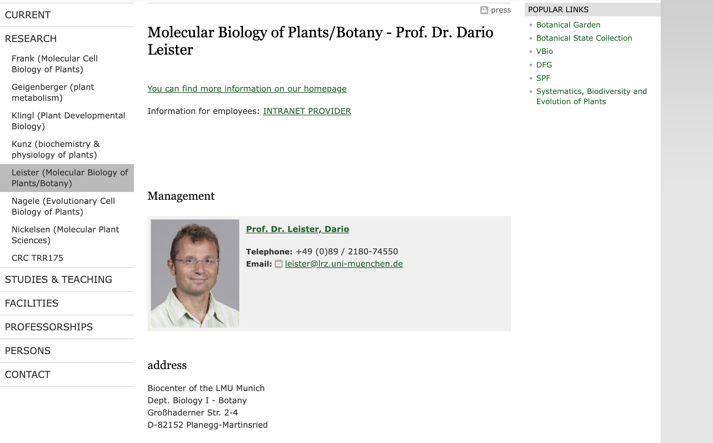Open the CONTACT menu item
This screenshot has width=713, height=443.
pyautogui.click(x=67, y=374)
